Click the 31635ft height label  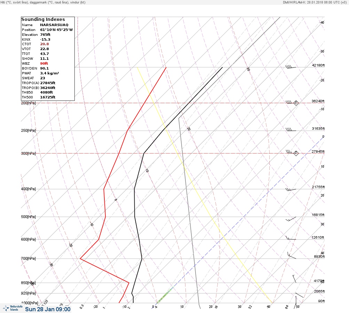(318, 129)
